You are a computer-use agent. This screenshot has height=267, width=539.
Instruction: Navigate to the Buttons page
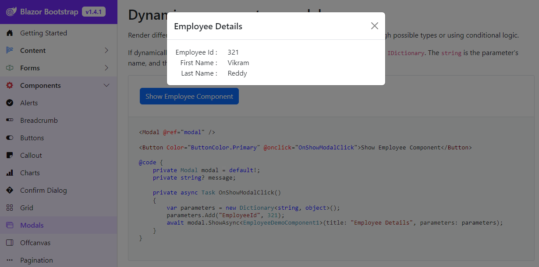click(x=32, y=138)
